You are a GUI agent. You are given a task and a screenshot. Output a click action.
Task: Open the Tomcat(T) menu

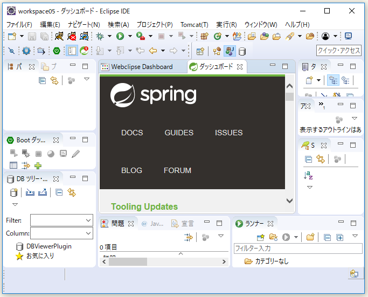coord(195,24)
